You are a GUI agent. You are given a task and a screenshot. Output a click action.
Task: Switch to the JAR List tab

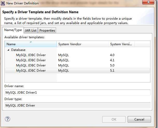coord(31,30)
